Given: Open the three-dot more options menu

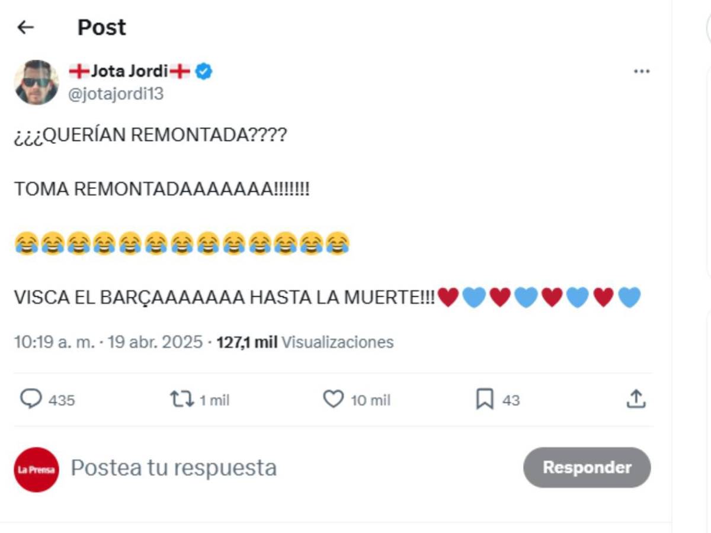Looking at the screenshot, I should (641, 70).
